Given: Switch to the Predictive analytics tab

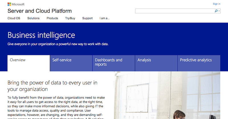Looking at the screenshot, I should pyautogui.click(x=199, y=63).
